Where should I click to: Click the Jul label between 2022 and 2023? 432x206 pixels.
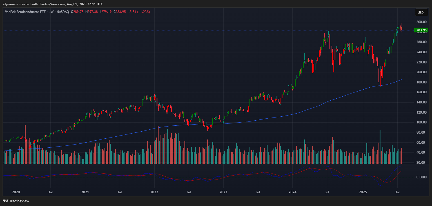point(189,192)
